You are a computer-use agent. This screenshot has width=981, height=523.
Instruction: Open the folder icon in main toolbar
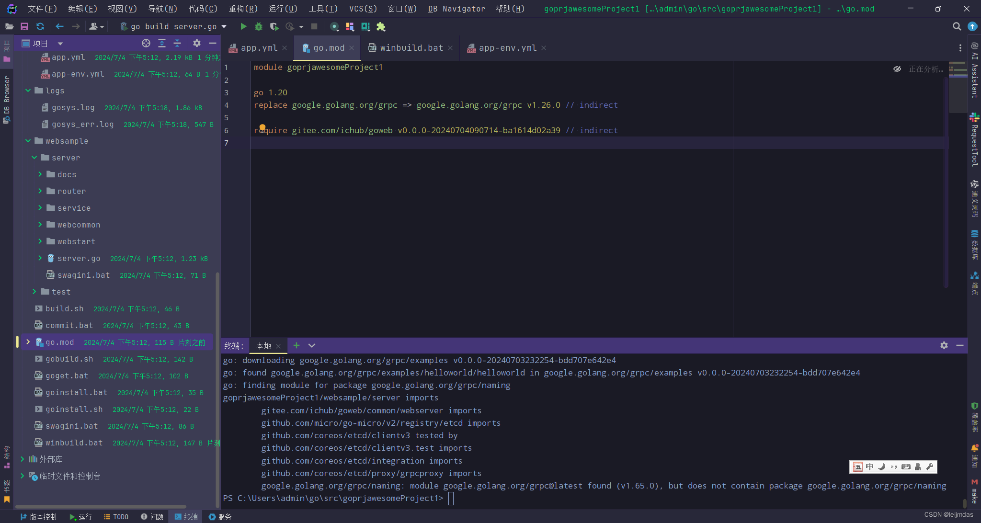[x=9, y=26]
